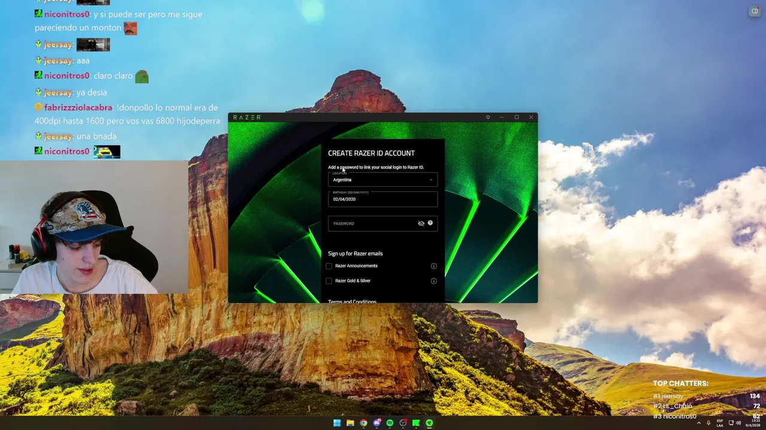The image size is (766, 430).
Task: Open Discord from the taskbar
Action: tap(376, 423)
